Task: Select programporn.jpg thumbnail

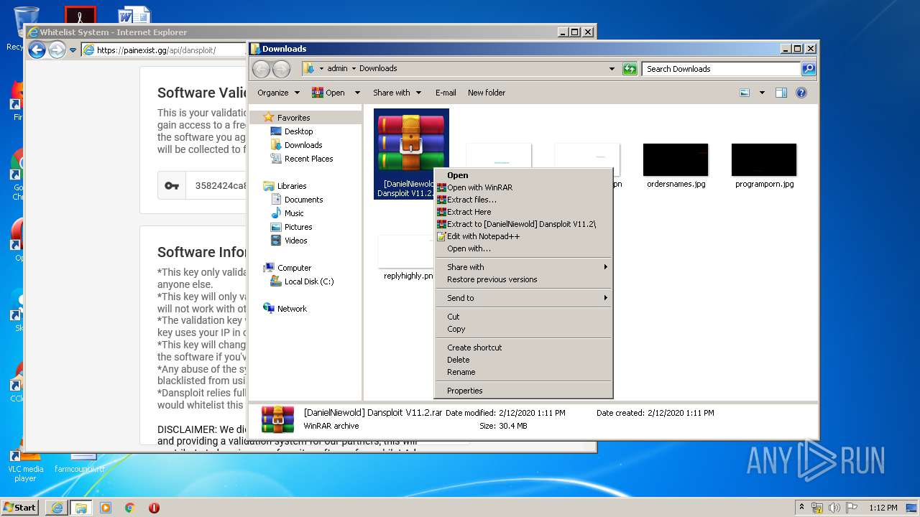Action: 764,166
